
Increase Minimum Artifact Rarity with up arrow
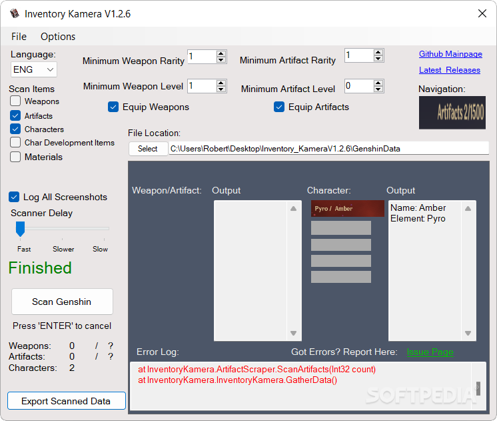[x=378, y=53]
